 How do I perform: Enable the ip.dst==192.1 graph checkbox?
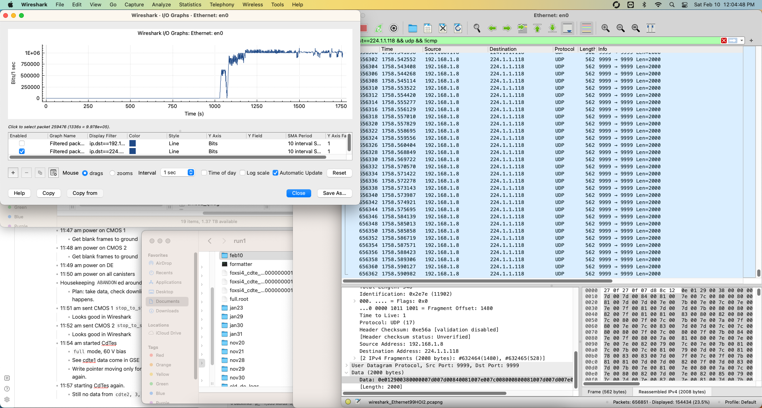22,143
